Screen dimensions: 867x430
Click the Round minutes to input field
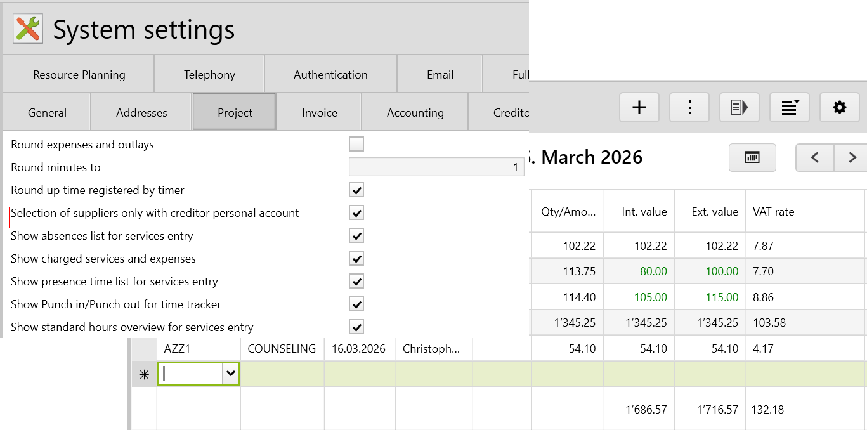[x=436, y=167]
